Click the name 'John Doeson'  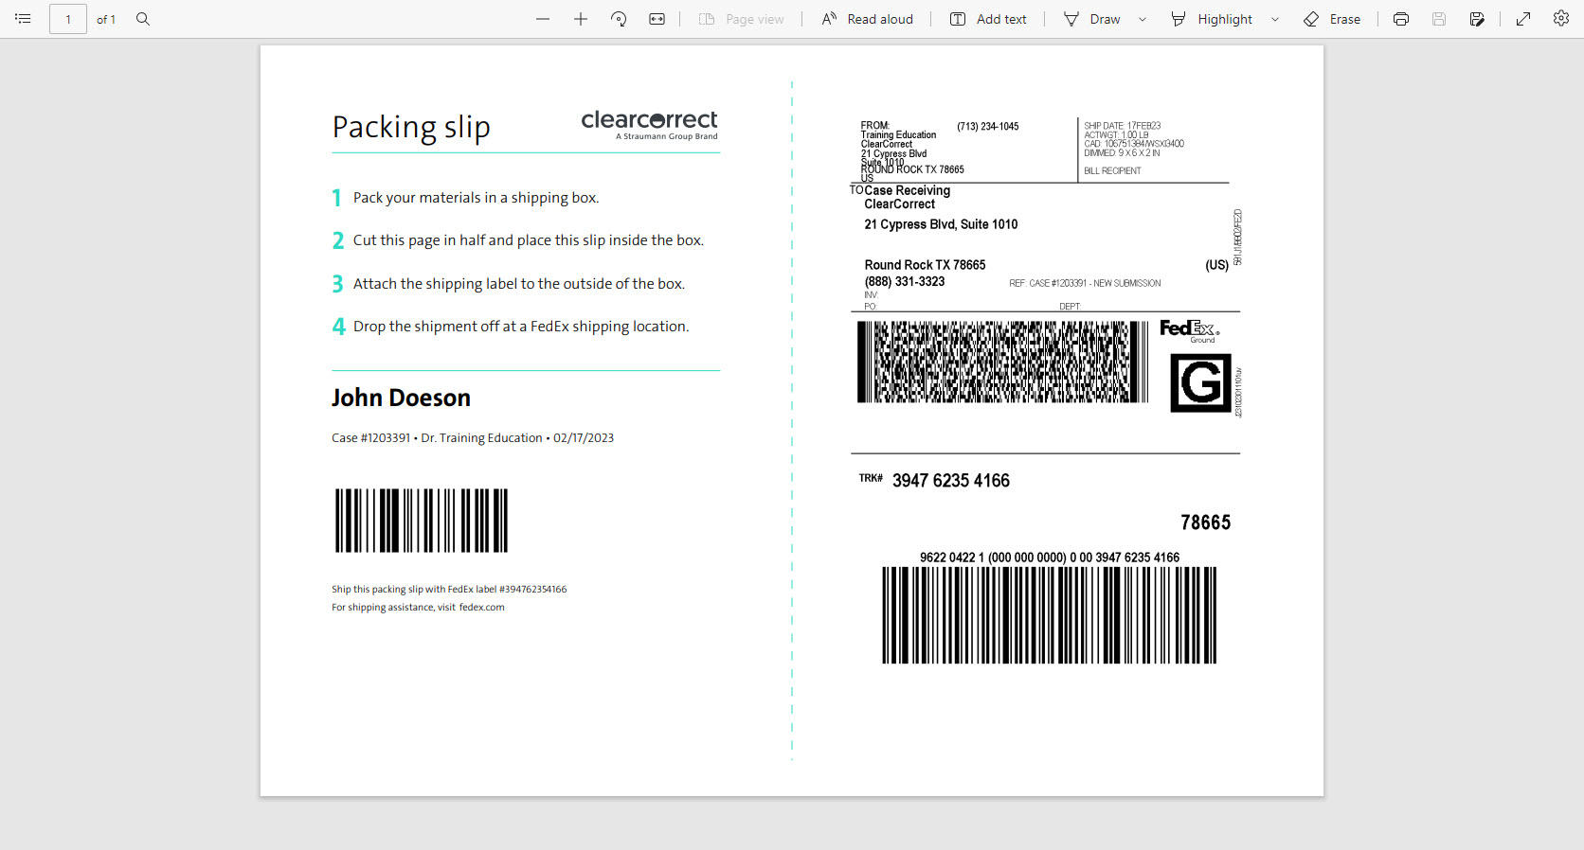pos(401,398)
